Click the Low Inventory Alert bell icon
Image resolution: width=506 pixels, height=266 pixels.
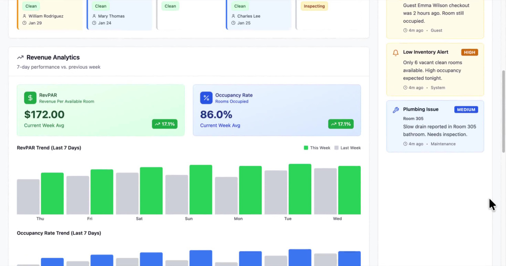pos(396,53)
